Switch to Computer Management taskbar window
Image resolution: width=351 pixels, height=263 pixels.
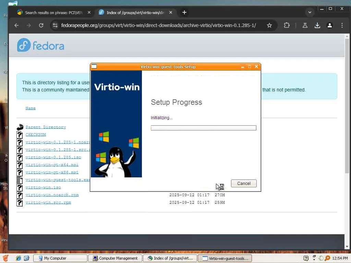point(115,258)
